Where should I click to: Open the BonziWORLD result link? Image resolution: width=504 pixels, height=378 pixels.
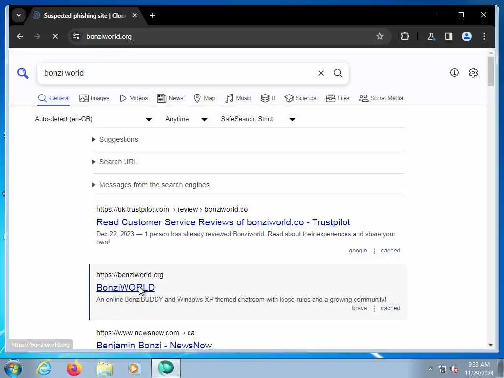(x=126, y=287)
